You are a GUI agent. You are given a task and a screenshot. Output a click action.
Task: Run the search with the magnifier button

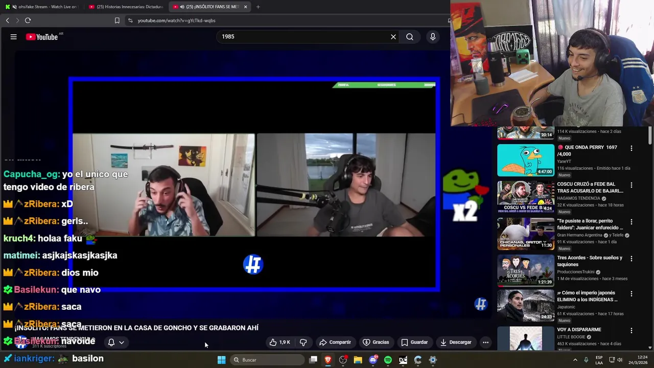click(x=410, y=37)
